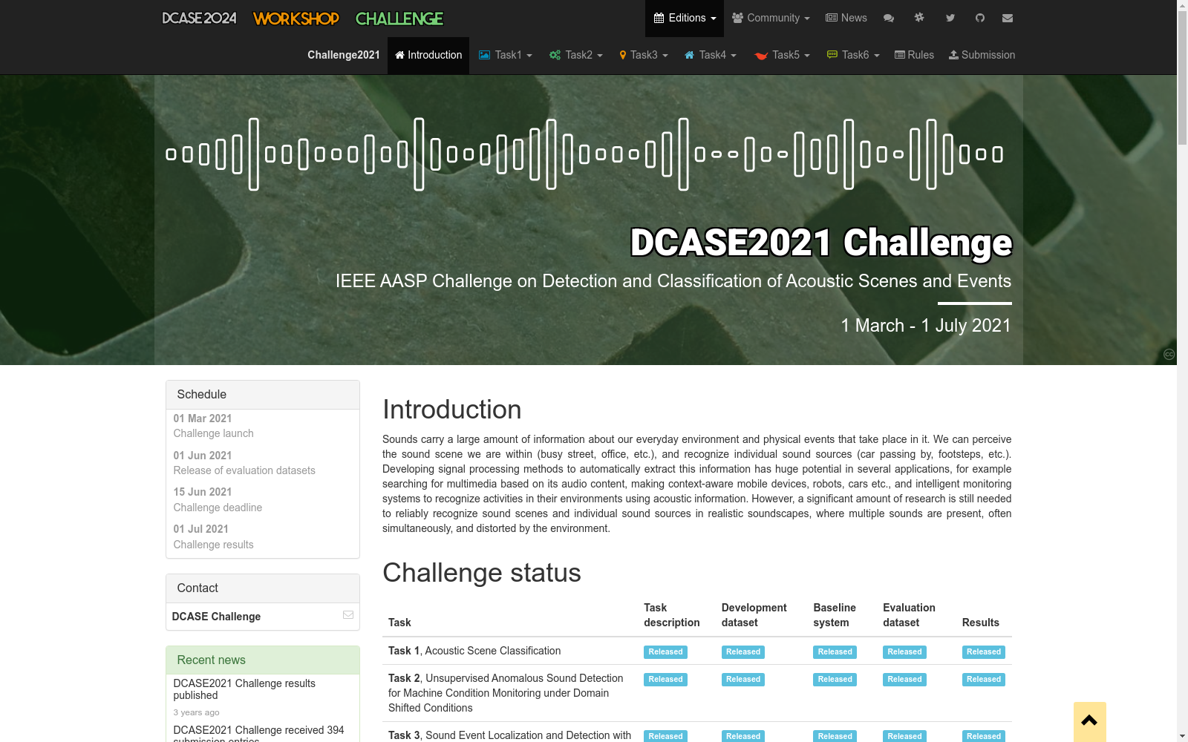Click the Challenge2021 navbar title
This screenshot has height=742, width=1188.
pos(344,55)
